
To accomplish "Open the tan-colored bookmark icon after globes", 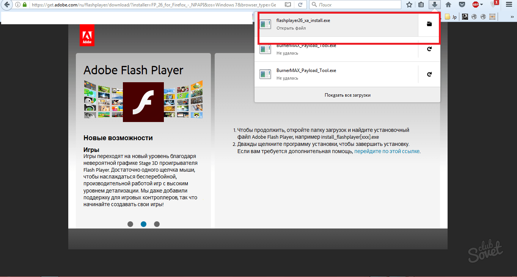I will [x=492, y=17].
